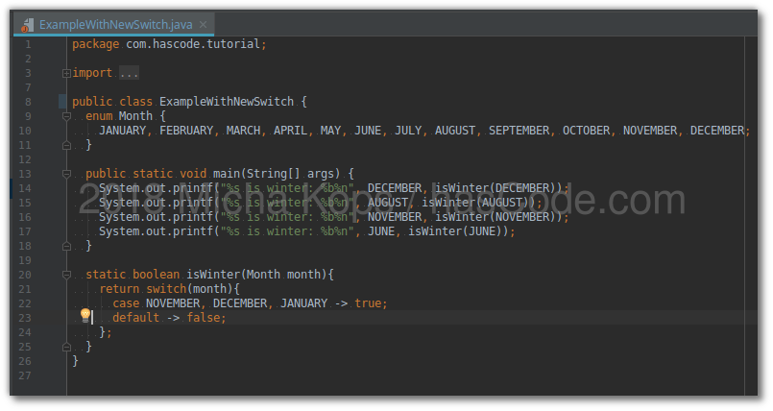
Task: Collapse the main method fold marker
Action: [66, 174]
